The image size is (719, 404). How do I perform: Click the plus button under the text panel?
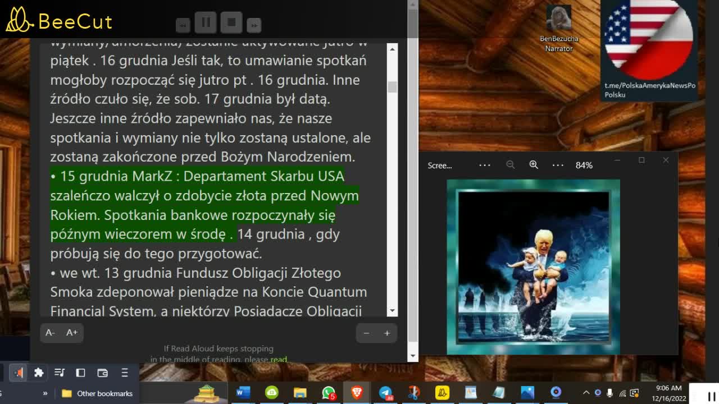387,333
